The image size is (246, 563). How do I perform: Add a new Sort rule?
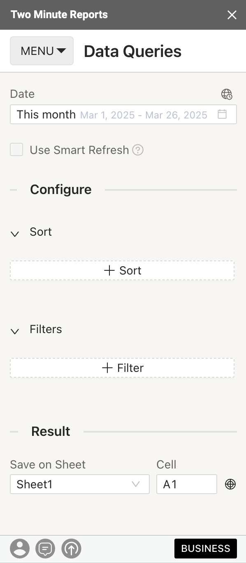pyautogui.click(x=122, y=270)
